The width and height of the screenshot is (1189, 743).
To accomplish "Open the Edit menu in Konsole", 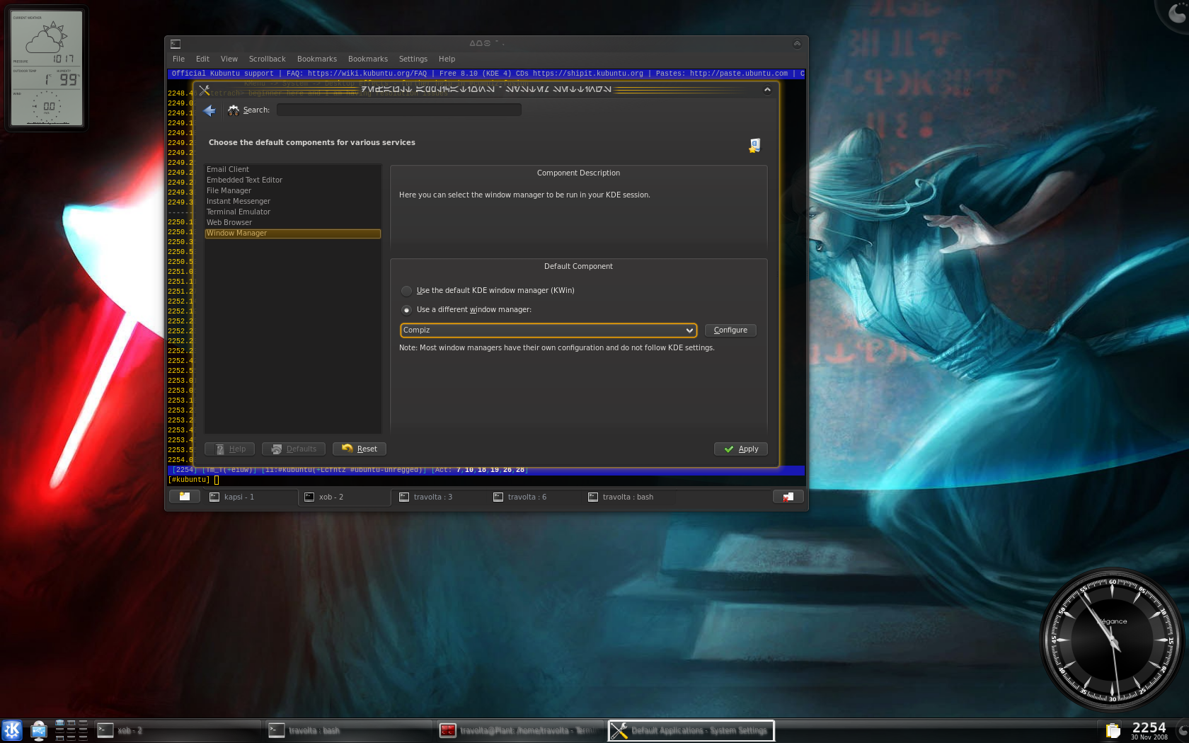I will pyautogui.click(x=202, y=59).
